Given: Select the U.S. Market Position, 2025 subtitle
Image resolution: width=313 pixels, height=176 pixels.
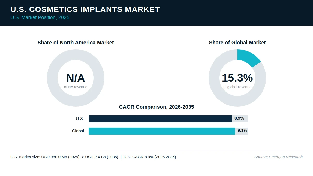Looking at the screenshot, I should click(40, 18).
